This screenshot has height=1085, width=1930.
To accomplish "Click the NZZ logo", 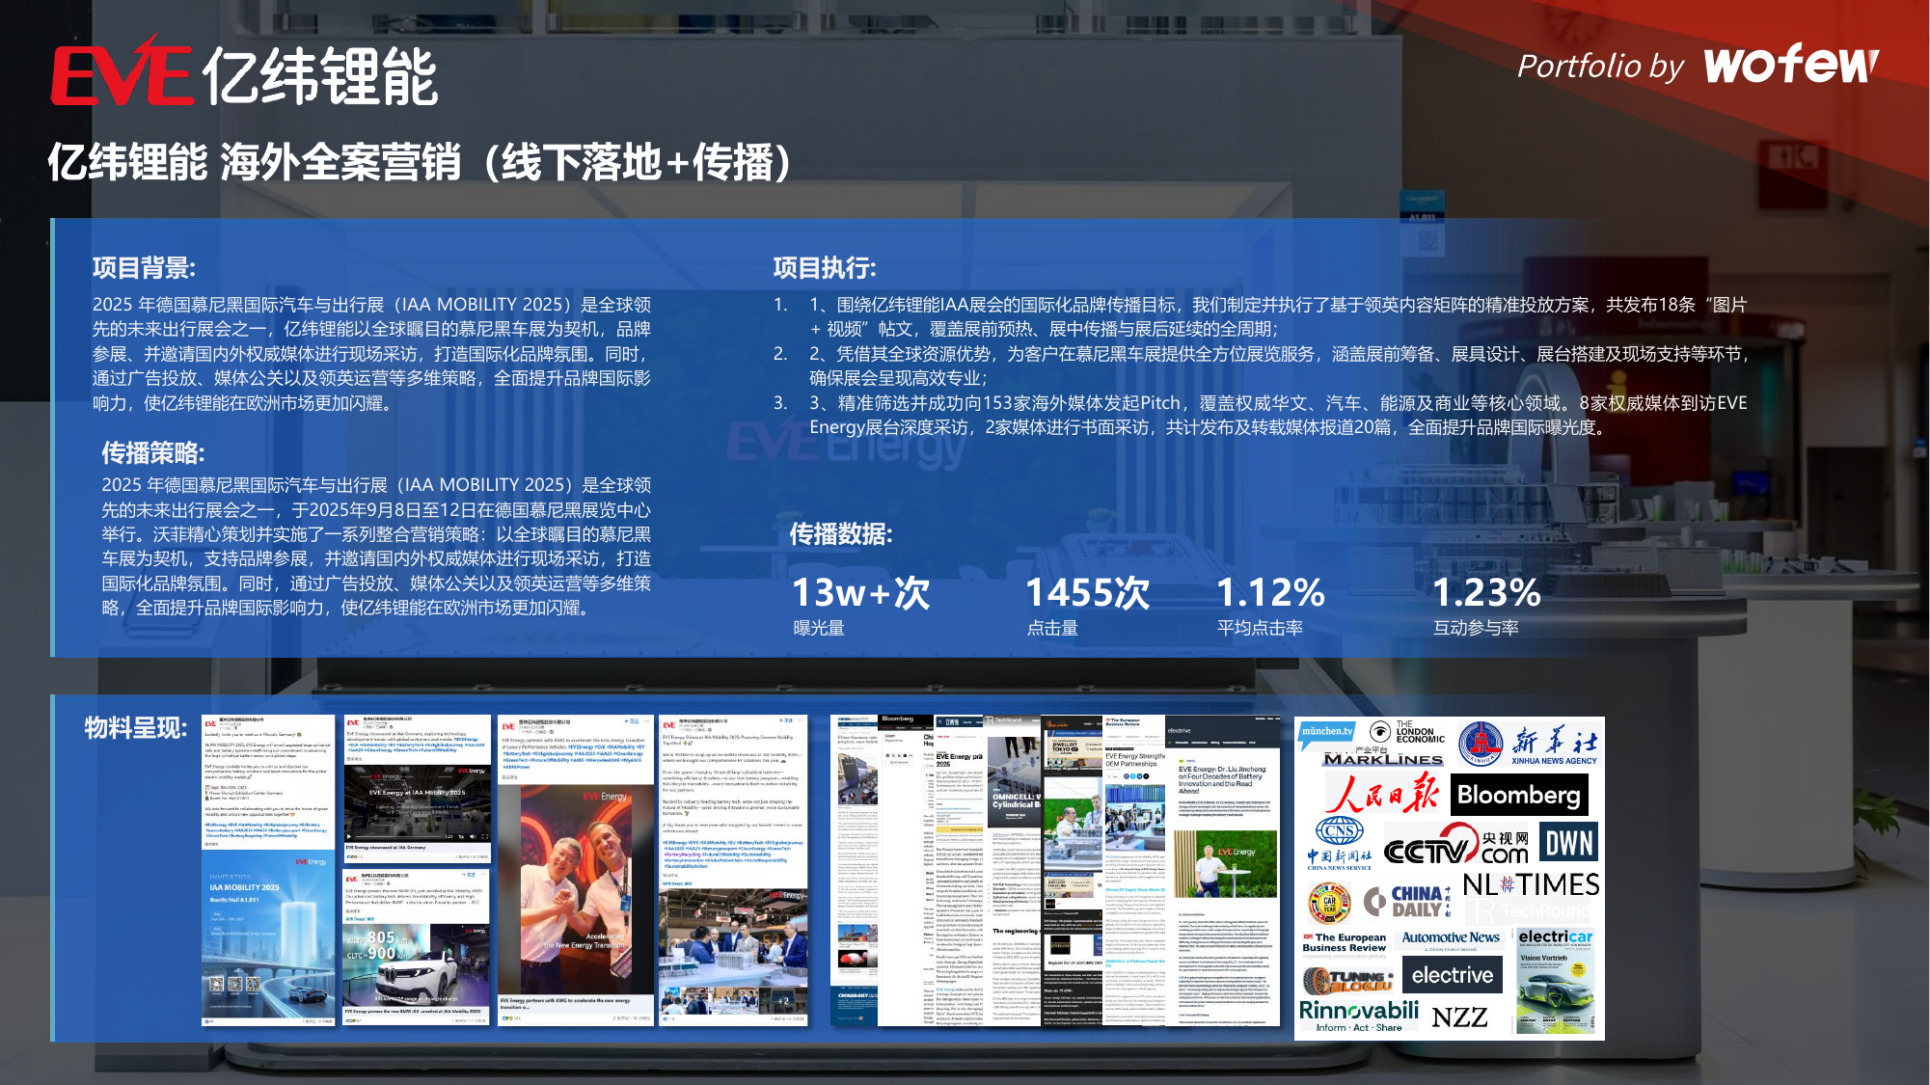I will coord(1459,1017).
